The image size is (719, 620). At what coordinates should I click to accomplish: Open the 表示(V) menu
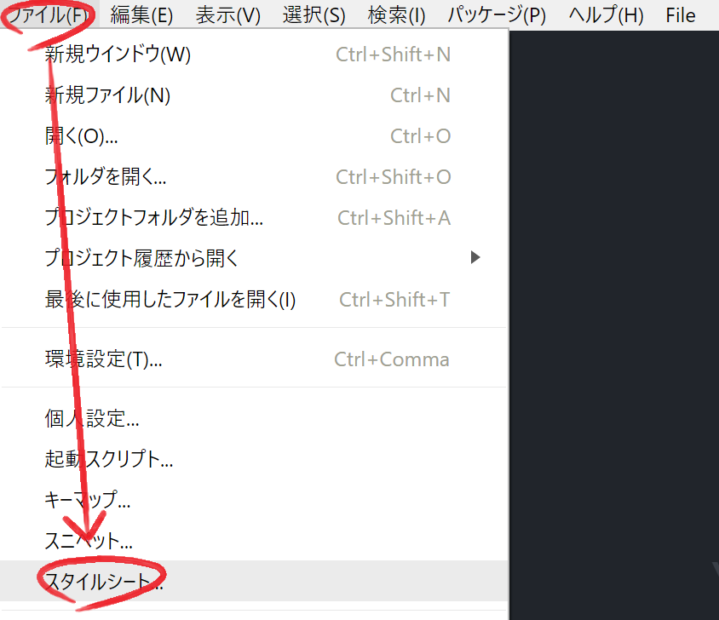coord(228,15)
